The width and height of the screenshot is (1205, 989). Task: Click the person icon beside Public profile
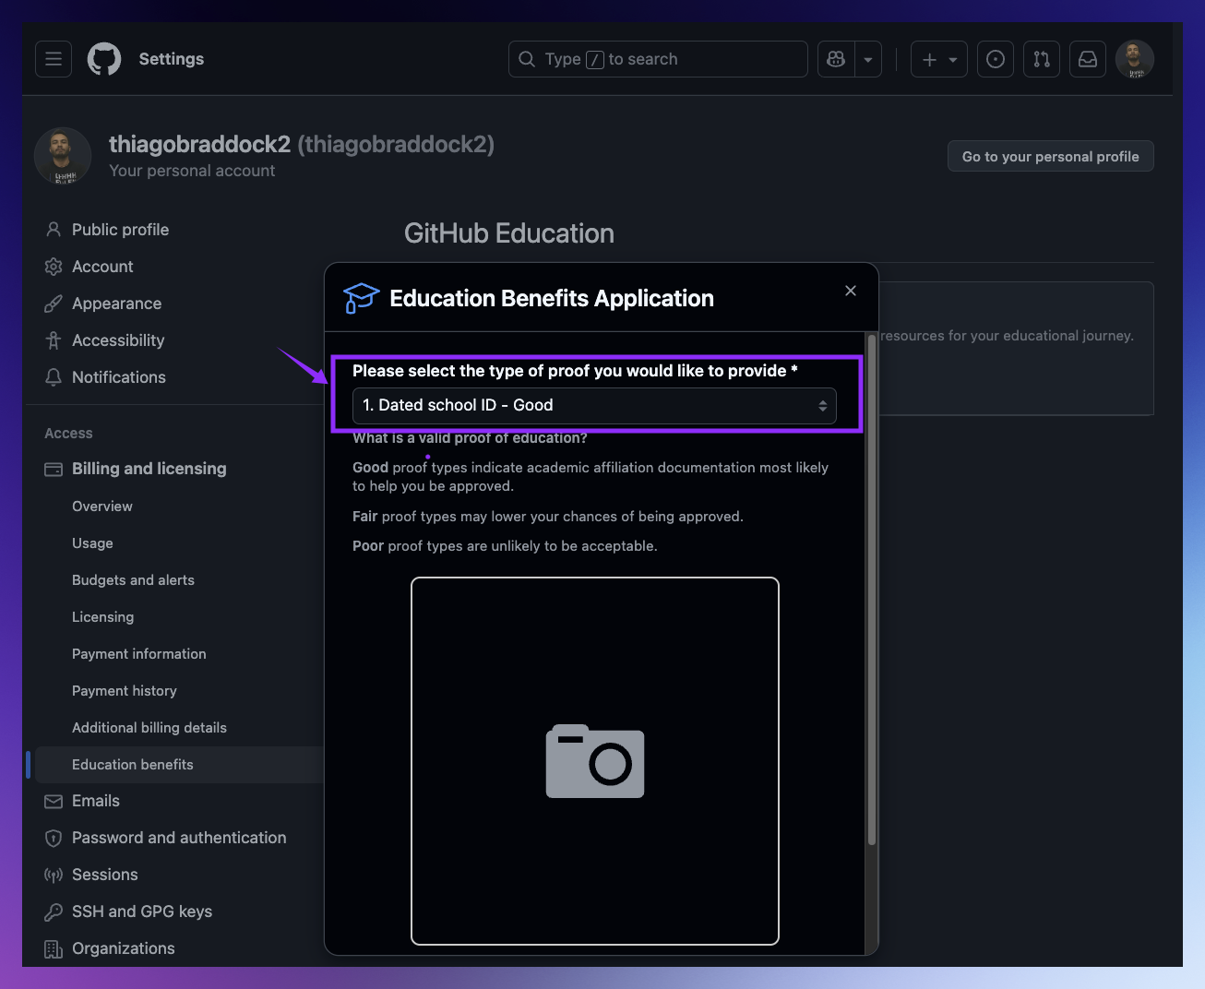(x=54, y=230)
